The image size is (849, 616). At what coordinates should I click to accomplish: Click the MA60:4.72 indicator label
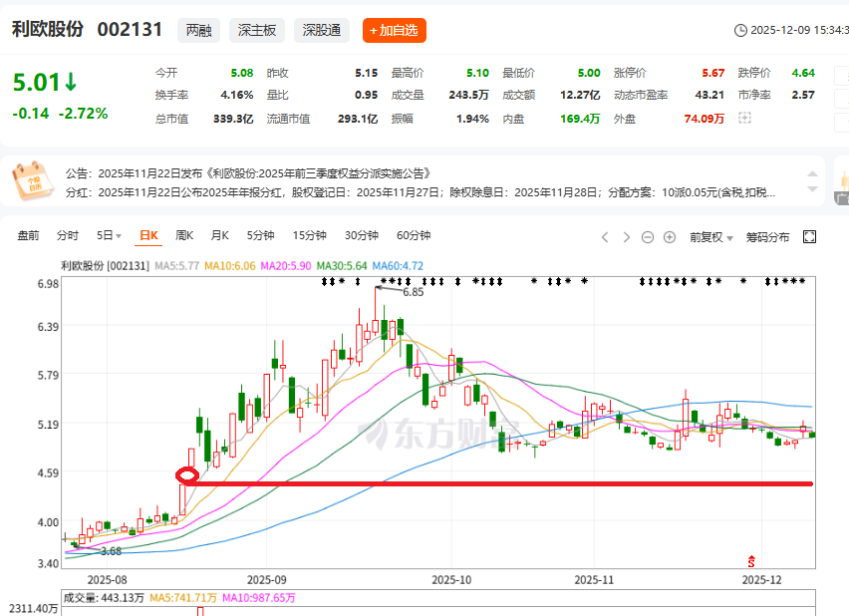pos(398,266)
